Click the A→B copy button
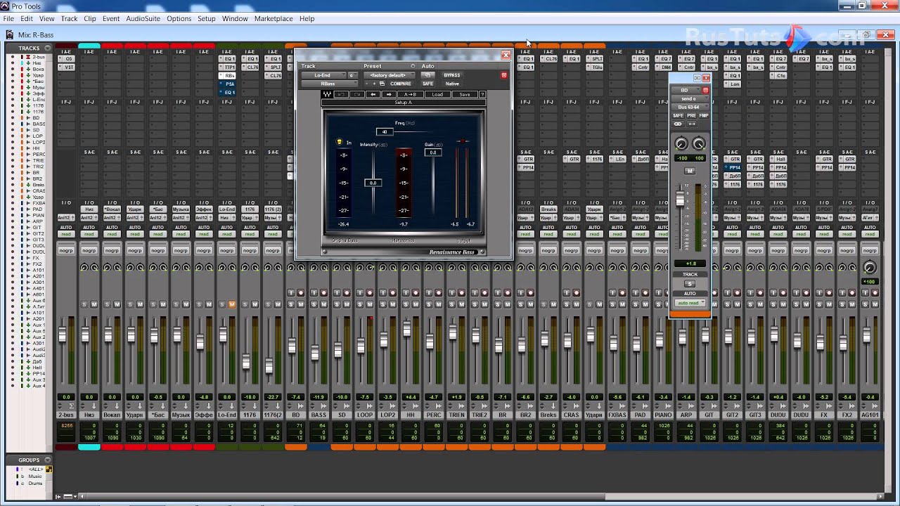This screenshot has width=900, height=506. 410,94
